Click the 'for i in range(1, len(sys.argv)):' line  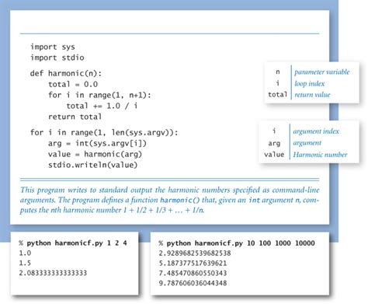(104, 133)
